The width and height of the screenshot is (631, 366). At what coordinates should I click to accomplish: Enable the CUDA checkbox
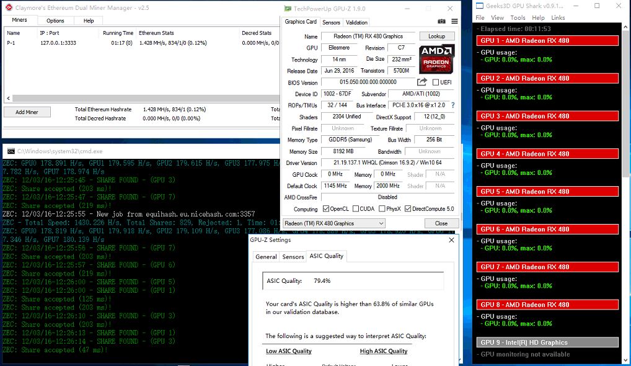pyautogui.click(x=355, y=209)
